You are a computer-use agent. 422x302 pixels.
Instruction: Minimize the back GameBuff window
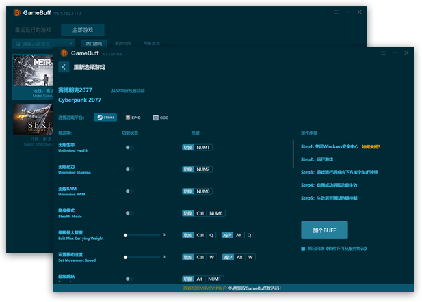(x=347, y=12)
